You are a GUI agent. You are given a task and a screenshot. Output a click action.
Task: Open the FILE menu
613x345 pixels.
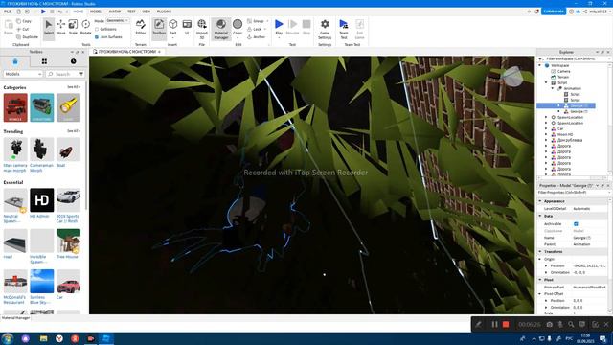click(x=8, y=11)
